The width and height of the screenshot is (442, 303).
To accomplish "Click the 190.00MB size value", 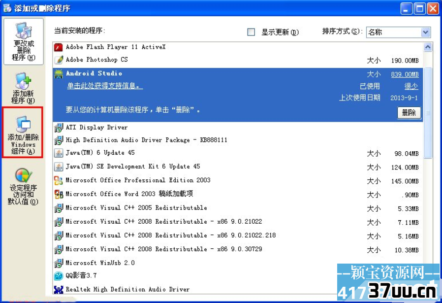I will [x=405, y=61].
